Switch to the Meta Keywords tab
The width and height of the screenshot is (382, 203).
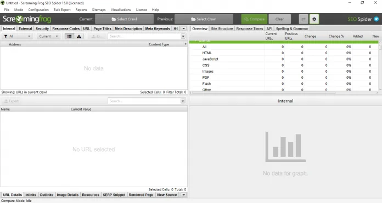click(x=158, y=28)
